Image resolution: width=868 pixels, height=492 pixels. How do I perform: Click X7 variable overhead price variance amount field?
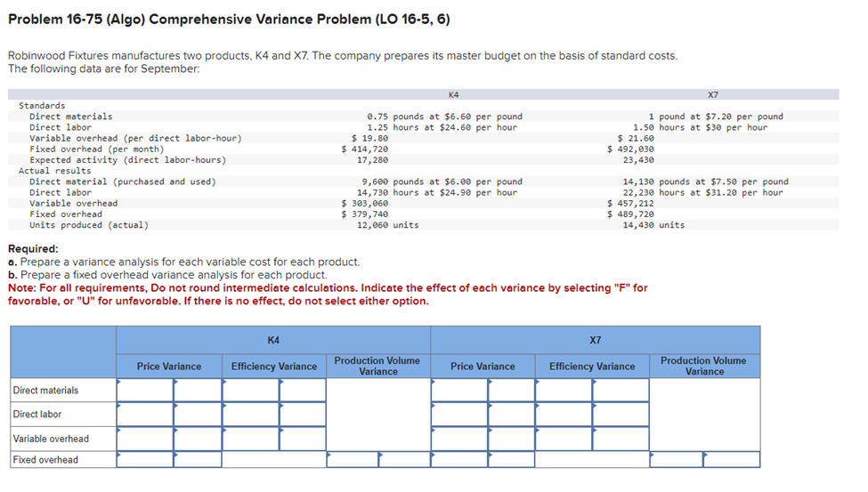click(459, 439)
